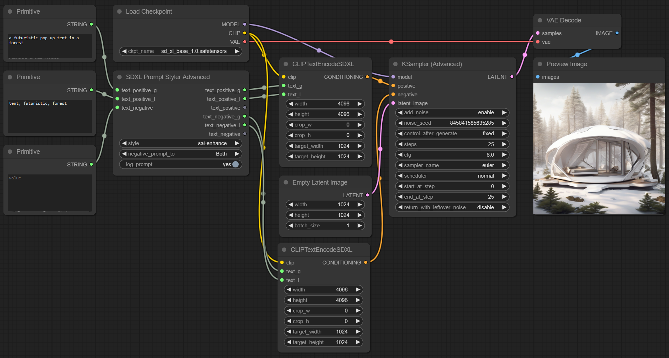Screen dimensions: 669x358
Task: Click the latent_image input port on KSampler
Action: point(393,103)
